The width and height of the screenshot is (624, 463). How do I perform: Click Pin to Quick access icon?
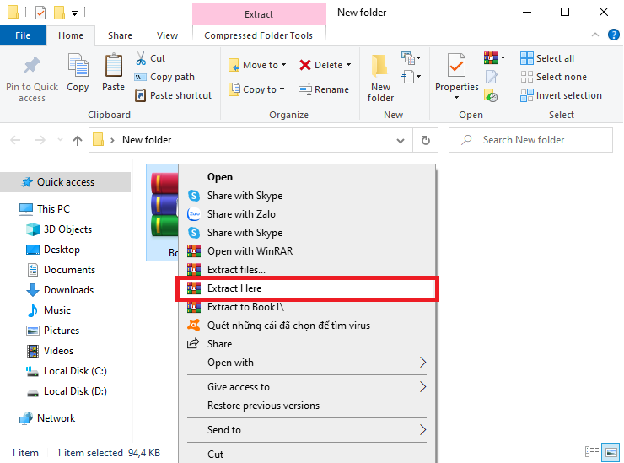tap(32, 66)
